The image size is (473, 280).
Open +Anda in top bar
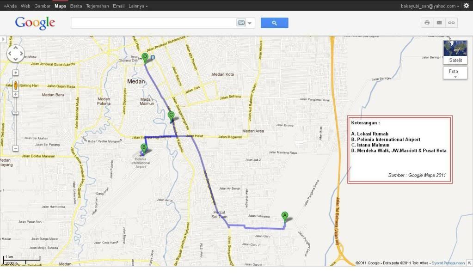point(10,6)
